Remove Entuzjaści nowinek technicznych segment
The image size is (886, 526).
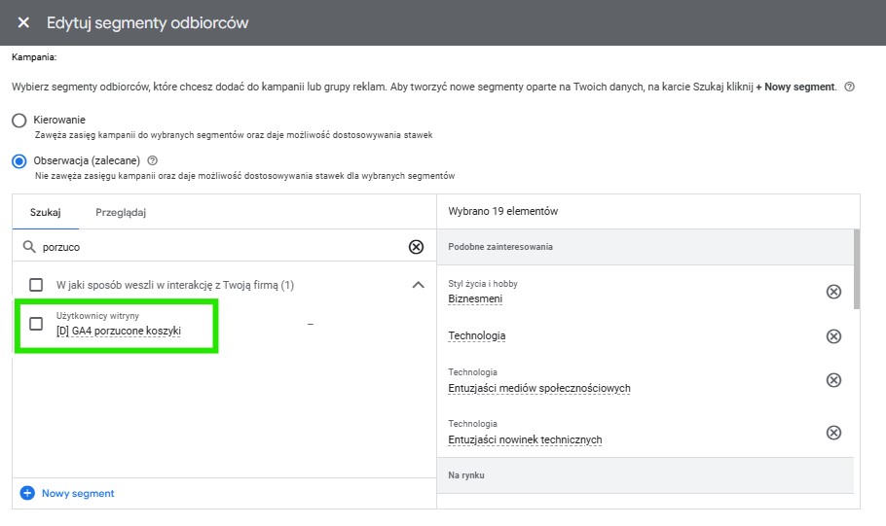point(833,433)
